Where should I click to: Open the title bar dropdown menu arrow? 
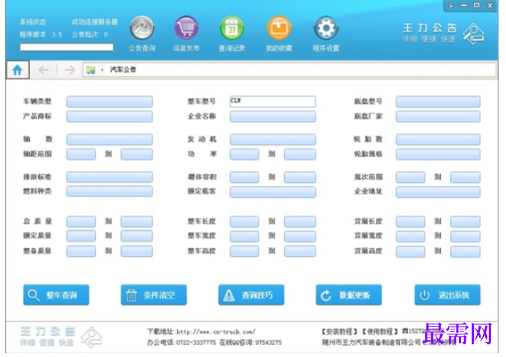tap(451, 5)
